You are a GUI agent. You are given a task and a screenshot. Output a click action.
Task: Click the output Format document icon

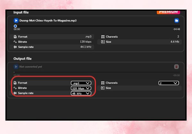(15, 83)
